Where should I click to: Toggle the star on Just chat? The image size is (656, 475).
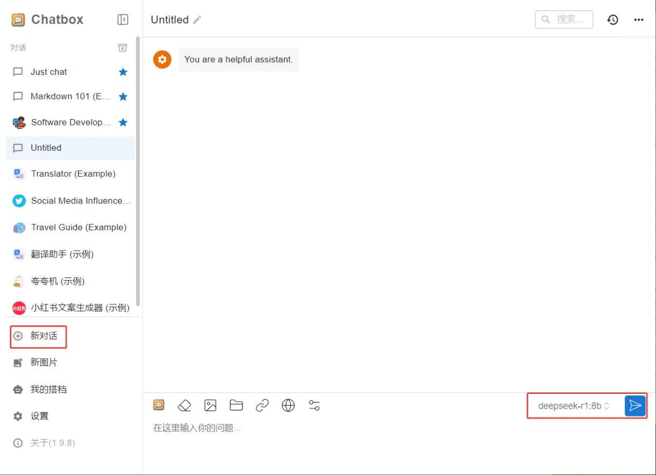tap(123, 72)
